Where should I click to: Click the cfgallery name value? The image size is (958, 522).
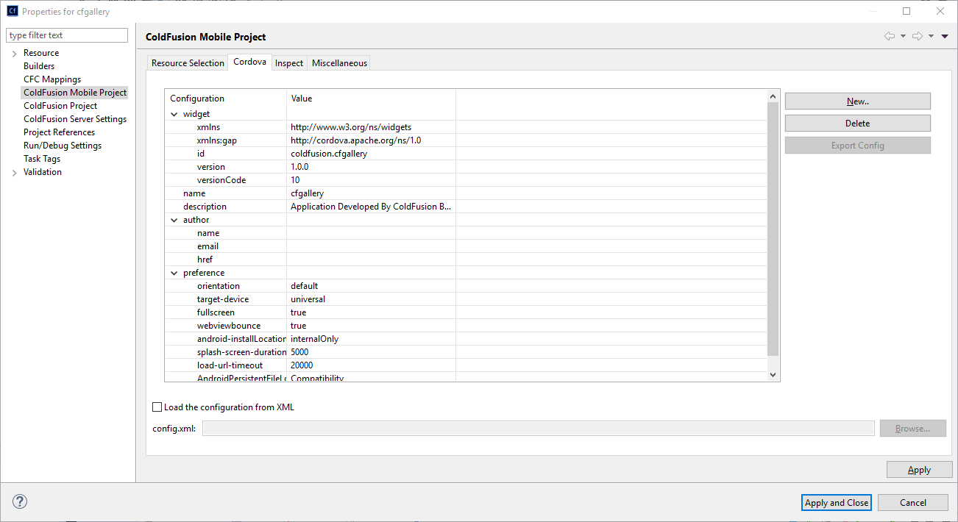point(307,193)
